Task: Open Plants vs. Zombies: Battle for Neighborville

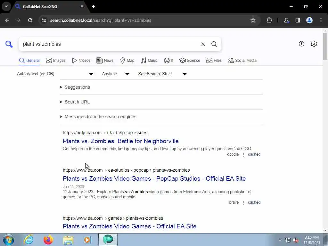Action: click(121, 141)
